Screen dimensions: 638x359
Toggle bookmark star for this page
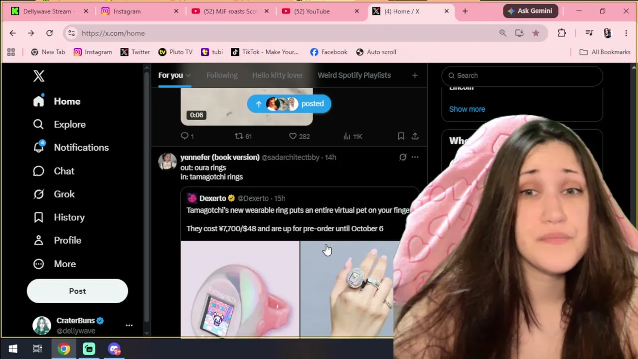536,33
